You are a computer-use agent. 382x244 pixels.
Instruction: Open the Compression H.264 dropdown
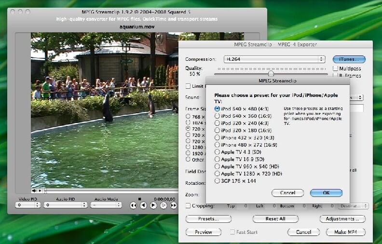click(274, 59)
